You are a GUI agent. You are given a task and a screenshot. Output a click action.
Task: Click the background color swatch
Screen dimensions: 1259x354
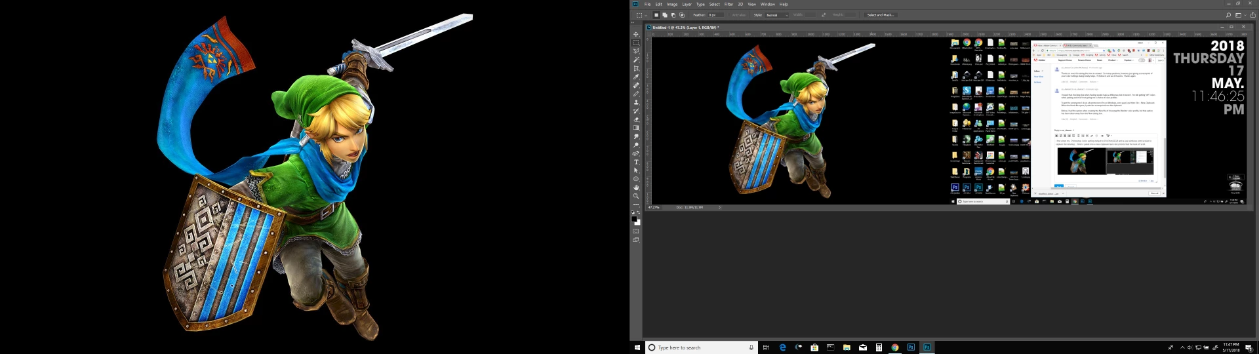(x=638, y=223)
